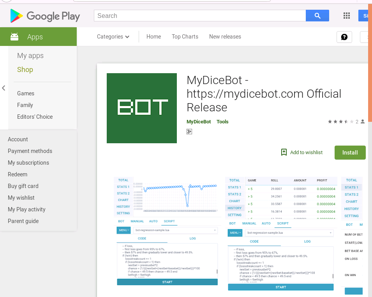The width and height of the screenshot is (372, 297).
Task: Focus the Search input field
Action: [x=200, y=16]
